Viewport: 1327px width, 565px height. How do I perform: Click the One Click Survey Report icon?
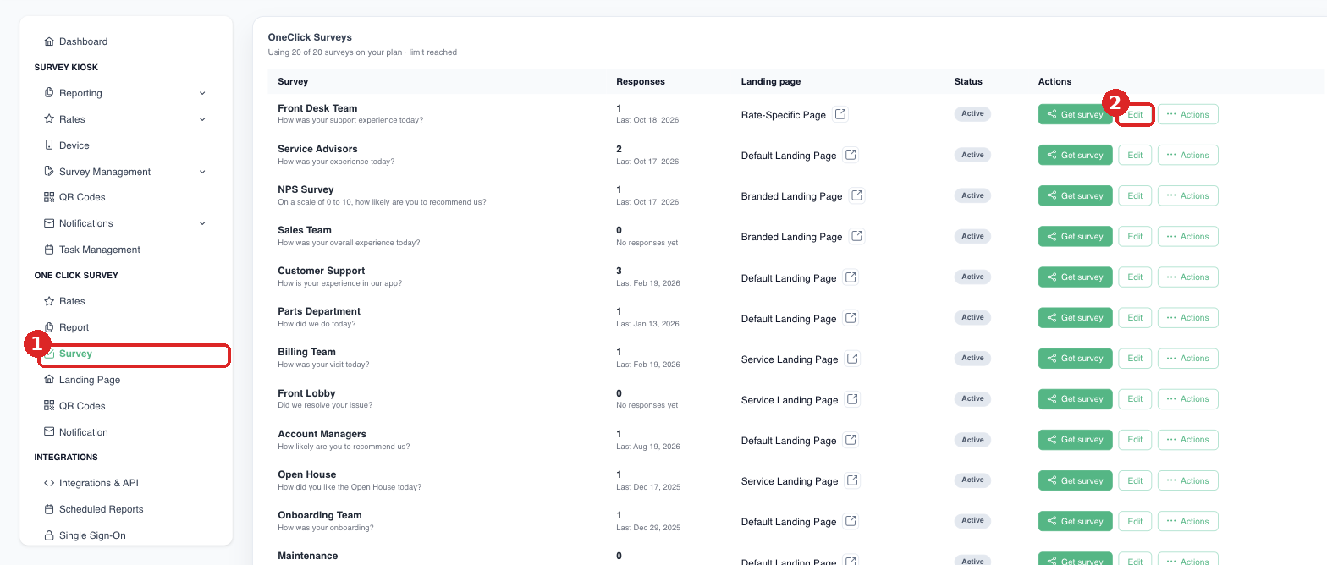pyautogui.click(x=49, y=327)
